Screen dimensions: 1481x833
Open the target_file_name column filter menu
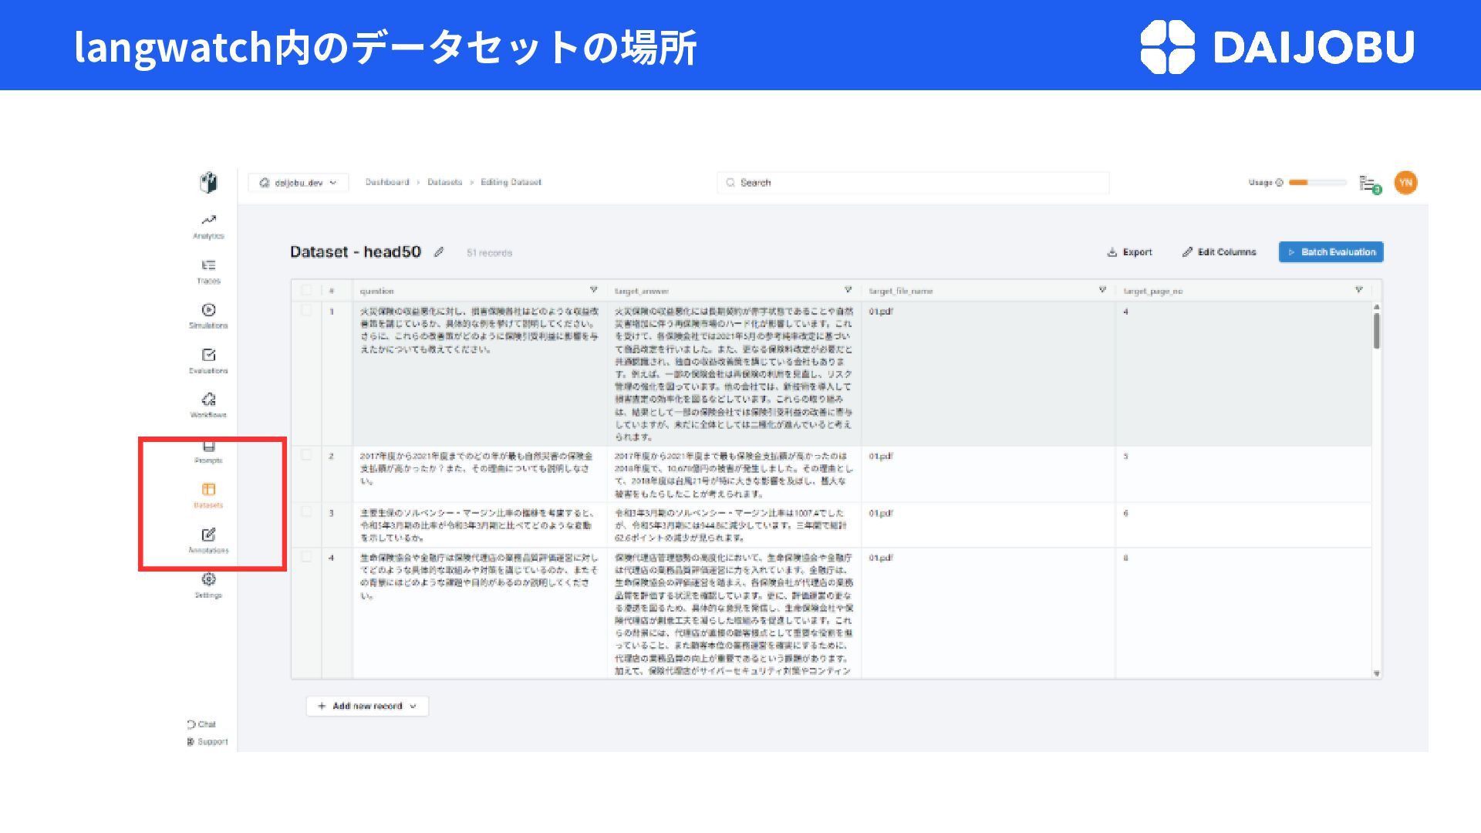pos(1102,290)
